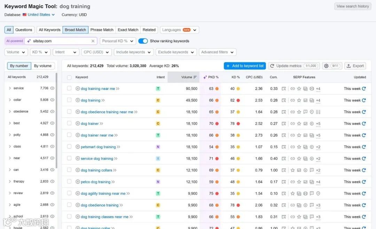Viewport: 376px width, 229px height.
Task: Open the CPC (USD) filter dropdown
Action: 96,52
